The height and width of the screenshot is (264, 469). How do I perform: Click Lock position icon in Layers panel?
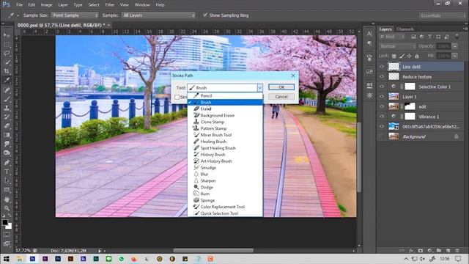(x=409, y=56)
